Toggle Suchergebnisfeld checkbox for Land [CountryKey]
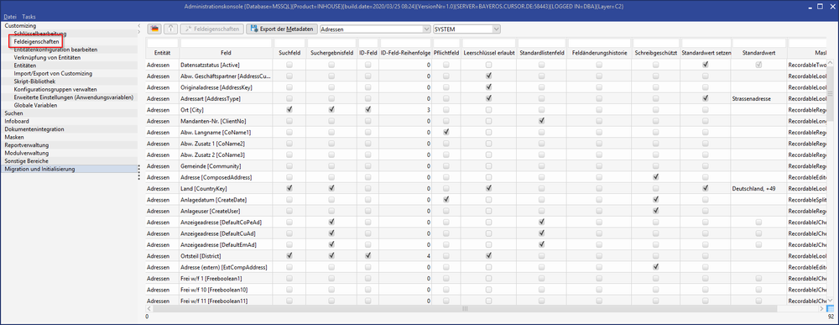This screenshot has width=839, height=325. [x=331, y=188]
